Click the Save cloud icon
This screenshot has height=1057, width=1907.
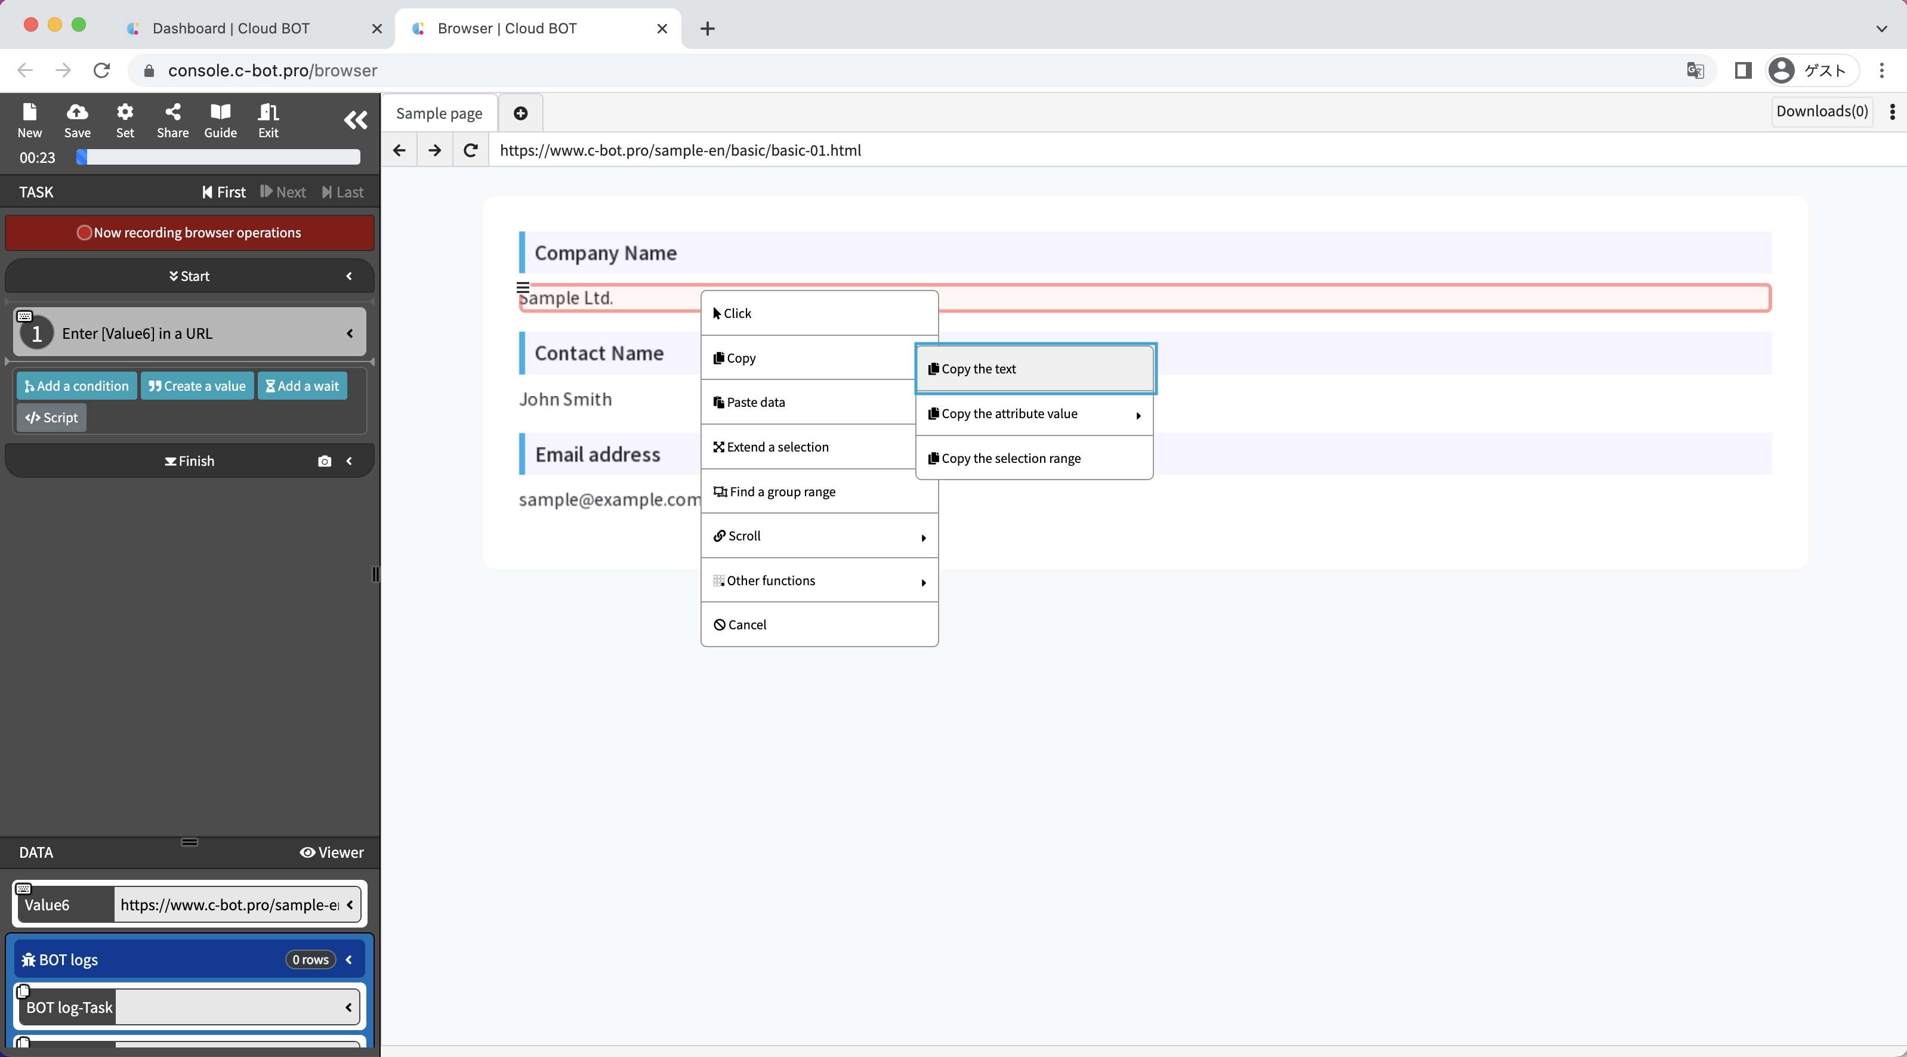[x=77, y=120]
